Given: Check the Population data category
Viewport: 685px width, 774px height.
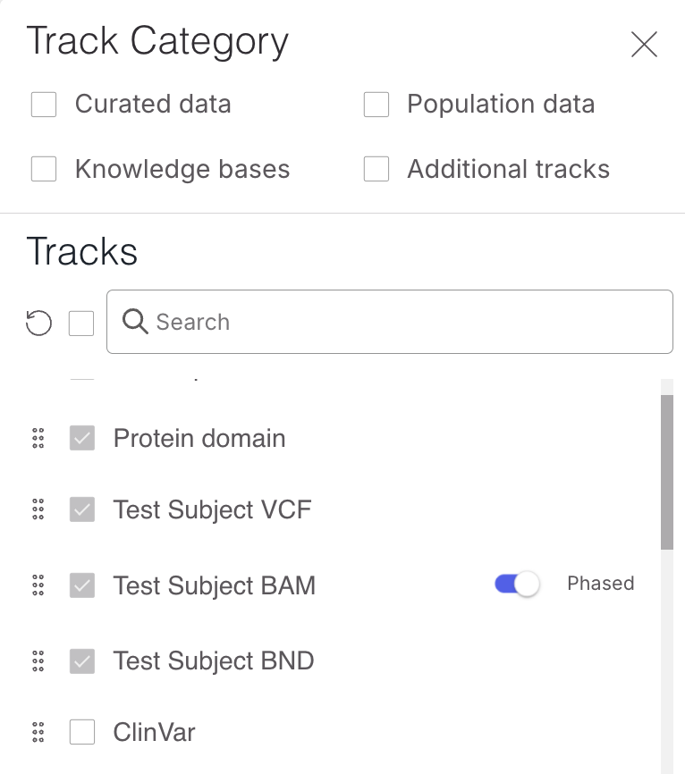Looking at the screenshot, I should tap(376, 105).
